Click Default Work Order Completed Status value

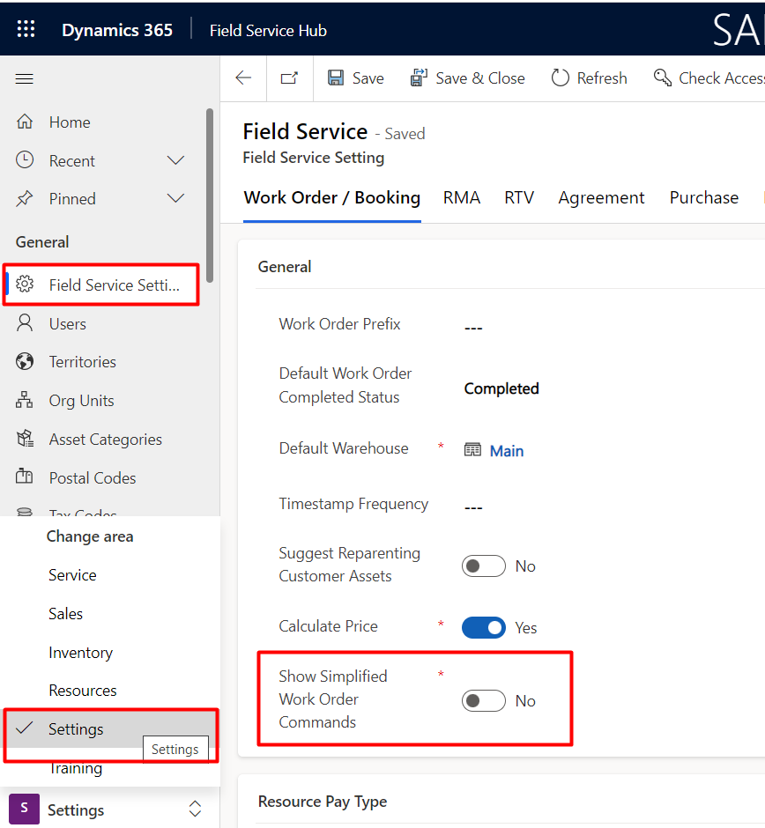[501, 388]
